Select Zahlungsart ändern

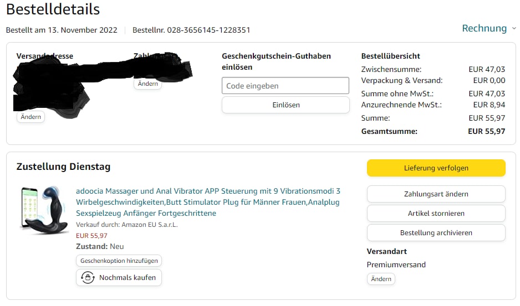(x=436, y=194)
